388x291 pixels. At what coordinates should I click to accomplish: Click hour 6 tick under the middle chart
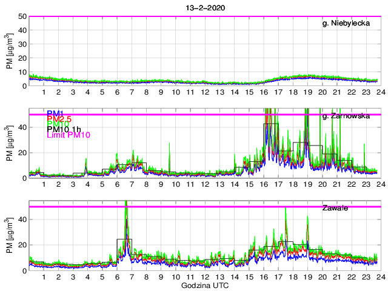(x=117, y=184)
